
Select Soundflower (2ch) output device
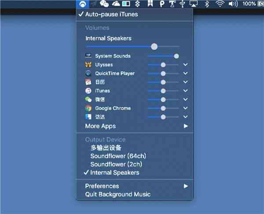pyautogui.click(x=135, y=164)
